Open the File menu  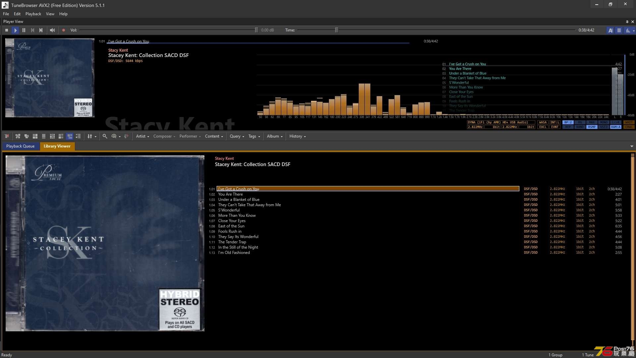coord(6,14)
